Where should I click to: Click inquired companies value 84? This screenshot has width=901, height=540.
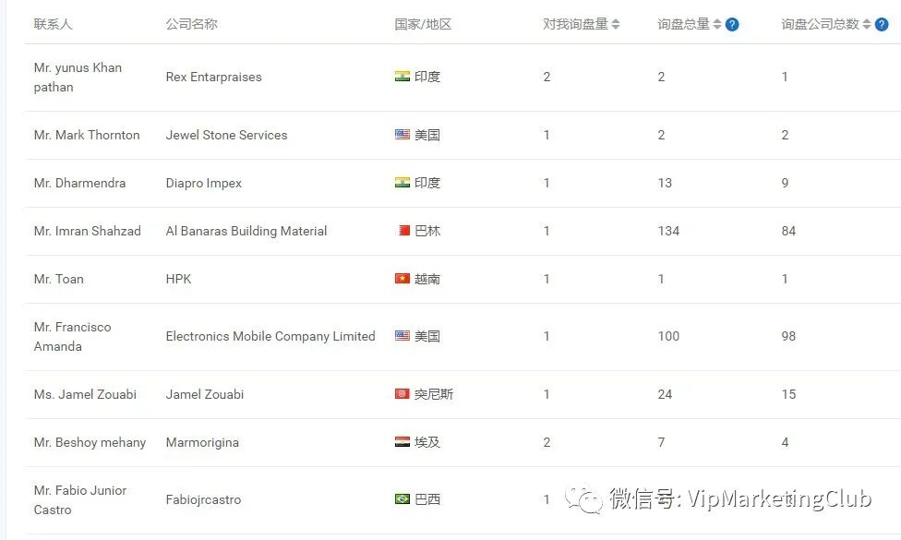tap(788, 231)
